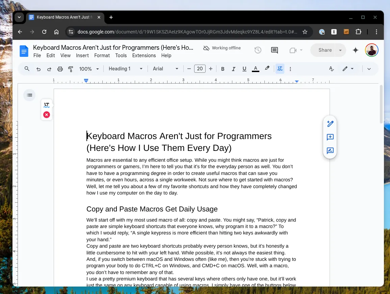Show document outline sidebar icon
This screenshot has width=390, height=294.
(x=30, y=95)
